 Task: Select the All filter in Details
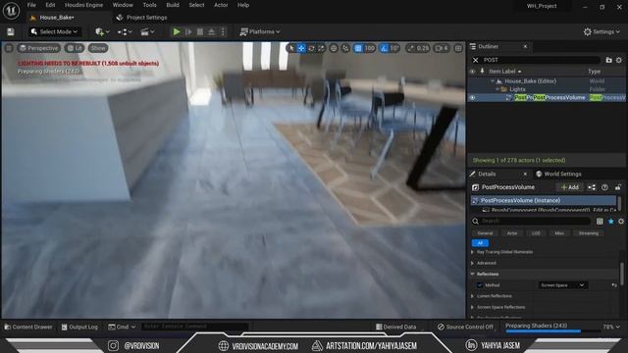click(480, 243)
